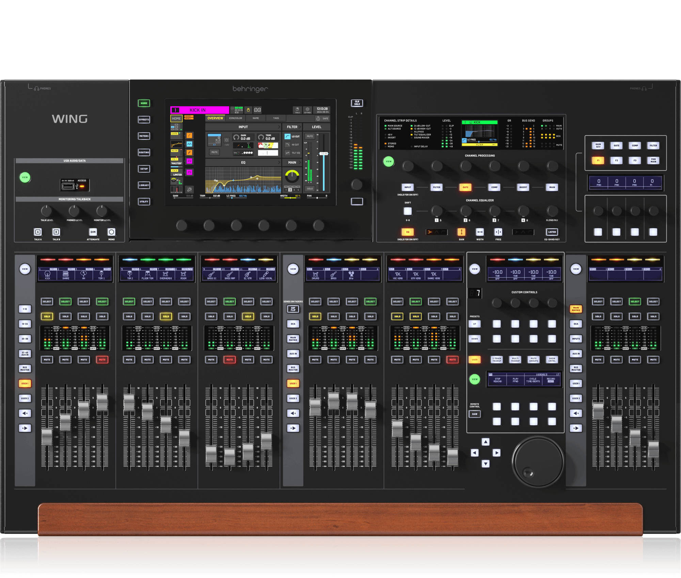Mute the TOM 1 channel

102,359
